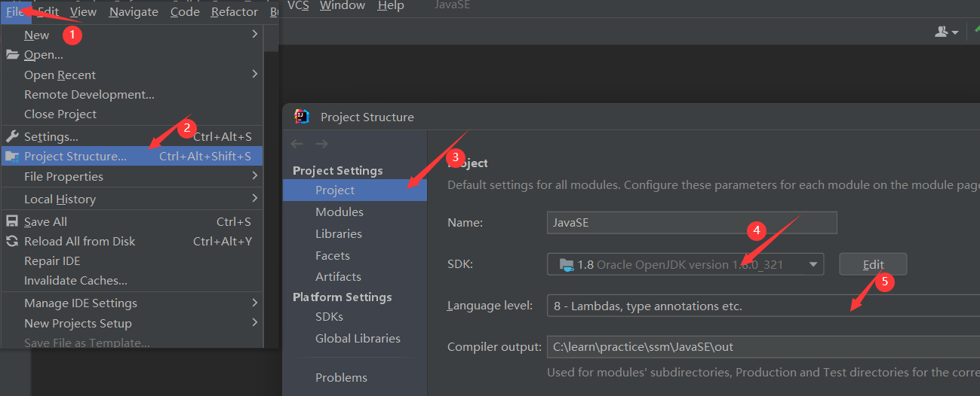Click the forward arrow in Project Structure
980x396 pixels.
(x=322, y=144)
